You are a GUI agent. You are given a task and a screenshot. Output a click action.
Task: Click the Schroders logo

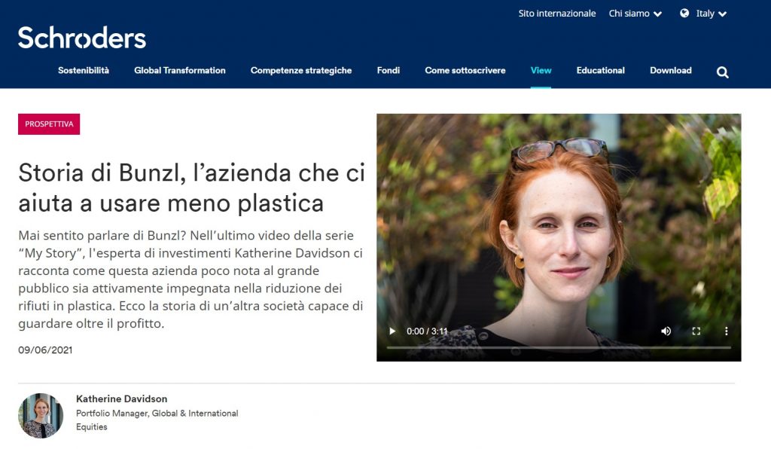click(82, 38)
